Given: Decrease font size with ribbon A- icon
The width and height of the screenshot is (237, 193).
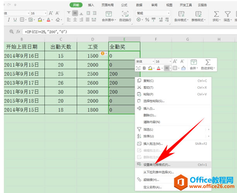Looking at the screenshot, I should 57,13.
